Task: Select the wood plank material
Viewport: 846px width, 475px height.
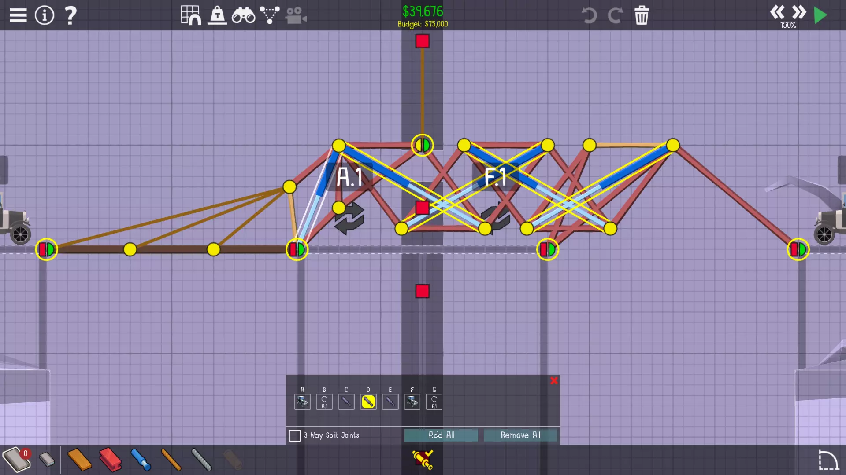Action: click(x=79, y=460)
